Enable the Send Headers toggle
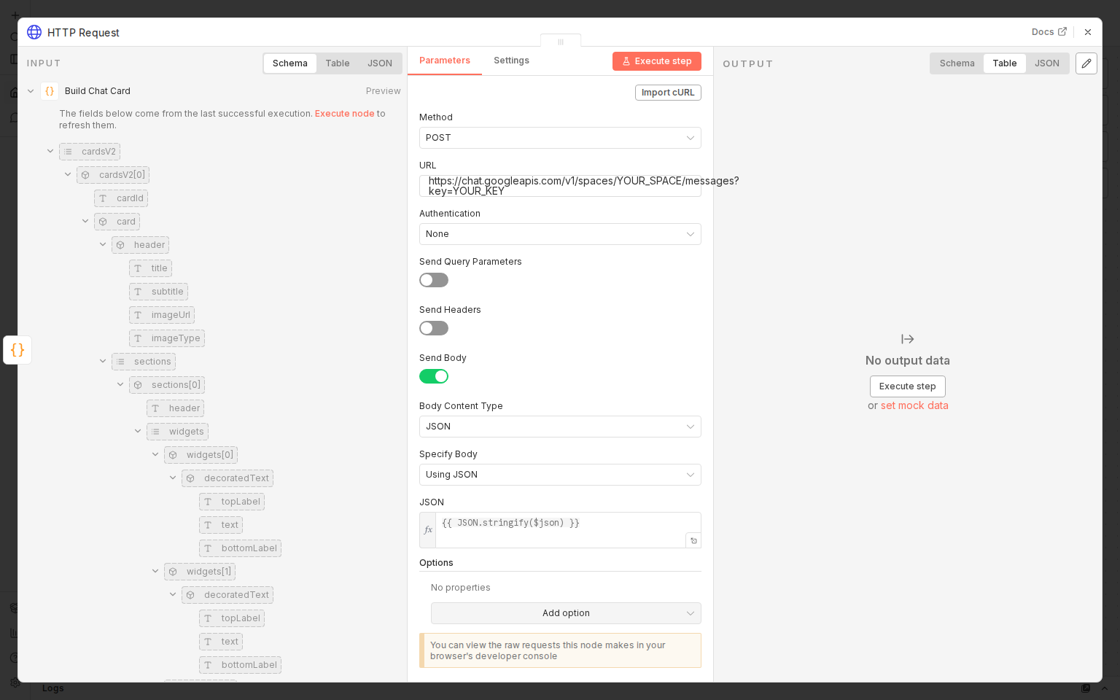Image resolution: width=1120 pixels, height=700 pixels. pos(434,328)
